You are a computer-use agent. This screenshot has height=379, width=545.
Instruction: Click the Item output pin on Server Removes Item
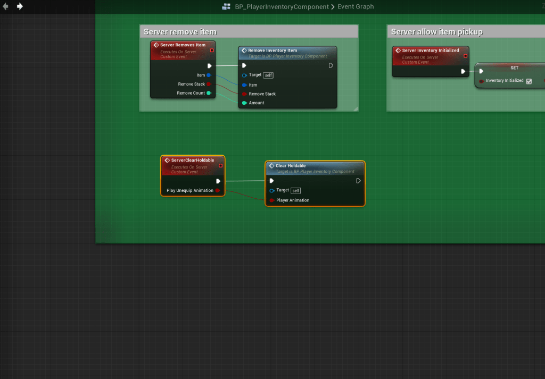click(x=209, y=75)
